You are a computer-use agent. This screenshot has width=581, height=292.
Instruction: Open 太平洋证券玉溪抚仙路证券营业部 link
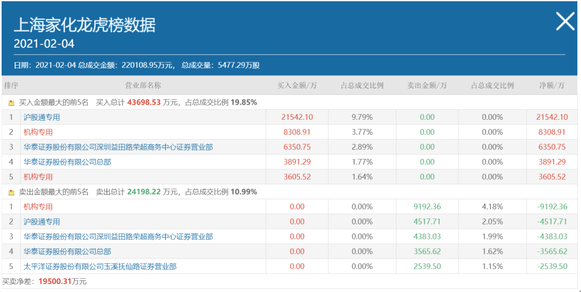coord(100,266)
